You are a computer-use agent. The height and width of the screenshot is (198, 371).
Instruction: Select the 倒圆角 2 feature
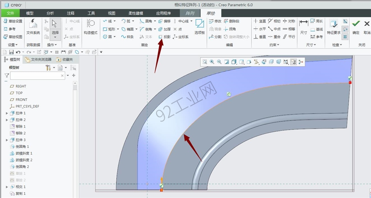pyautogui.click(x=19, y=167)
